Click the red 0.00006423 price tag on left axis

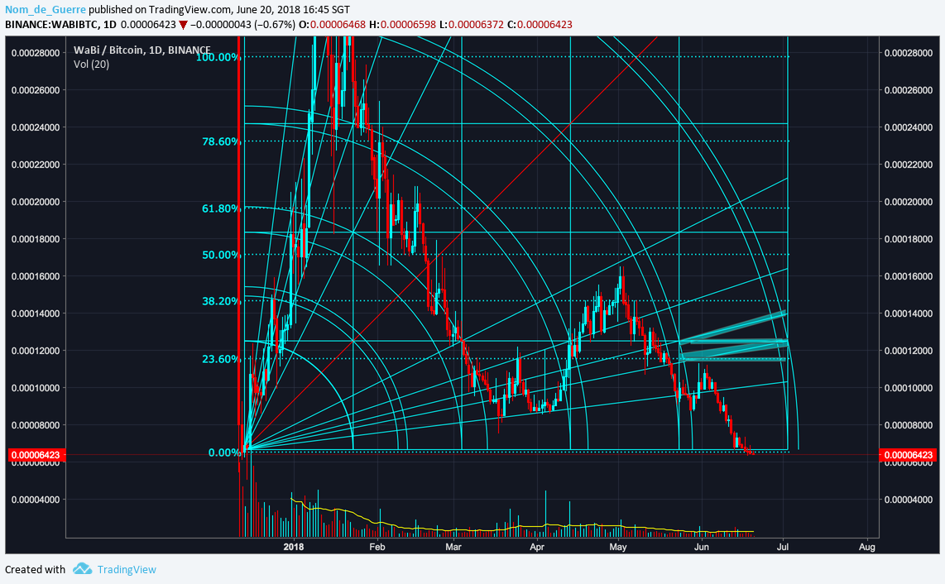36,455
